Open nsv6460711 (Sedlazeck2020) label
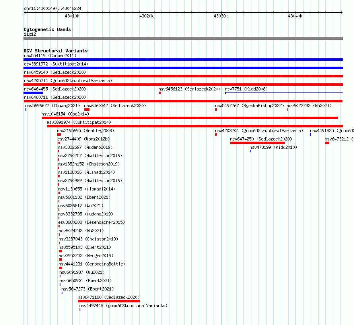Screen dimensions: 354x325 point(55,97)
